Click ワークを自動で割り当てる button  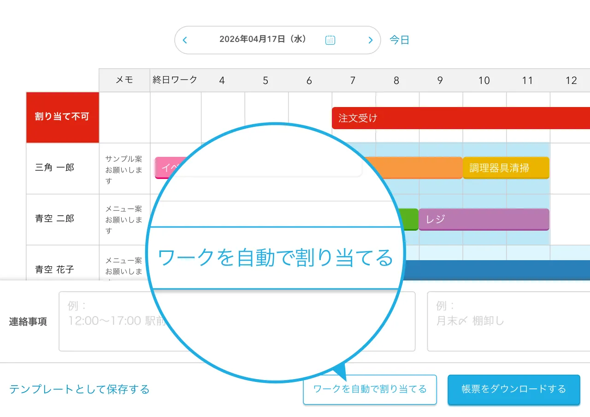click(x=370, y=389)
